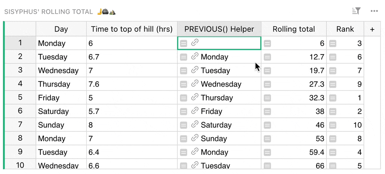The height and width of the screenshot is (174, 385).
Task: Select the PREVIOUS() Helper column header
Action: pyautogui.click(x=219, y=29)
